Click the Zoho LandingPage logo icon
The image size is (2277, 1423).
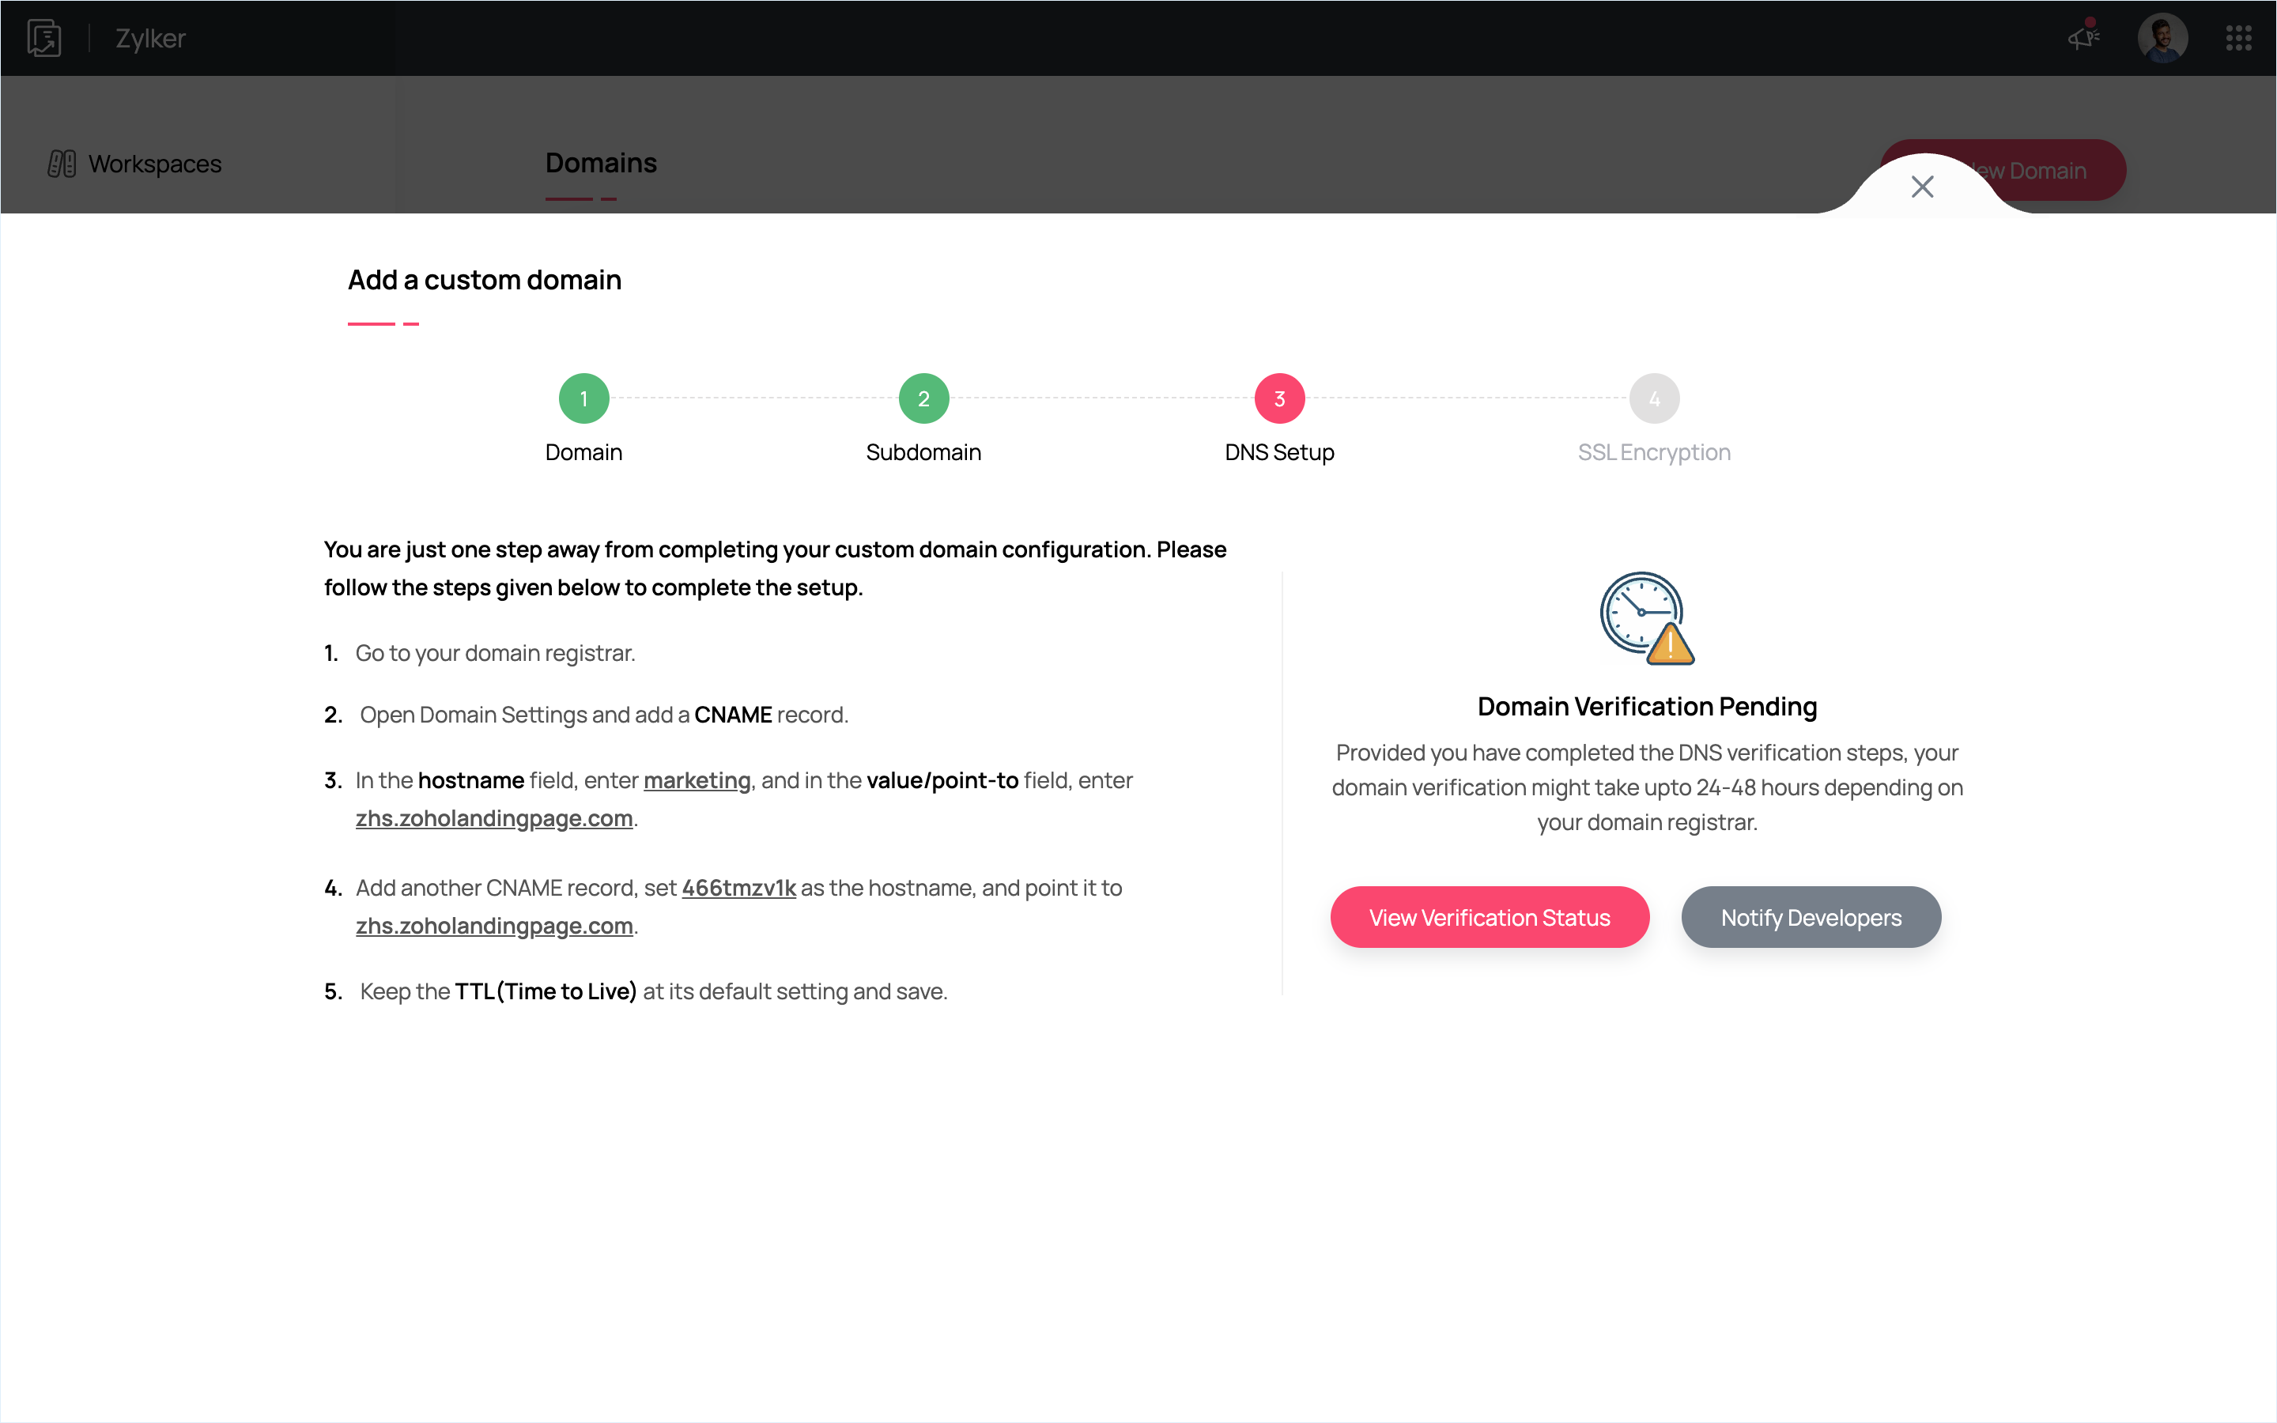point(44,39)
